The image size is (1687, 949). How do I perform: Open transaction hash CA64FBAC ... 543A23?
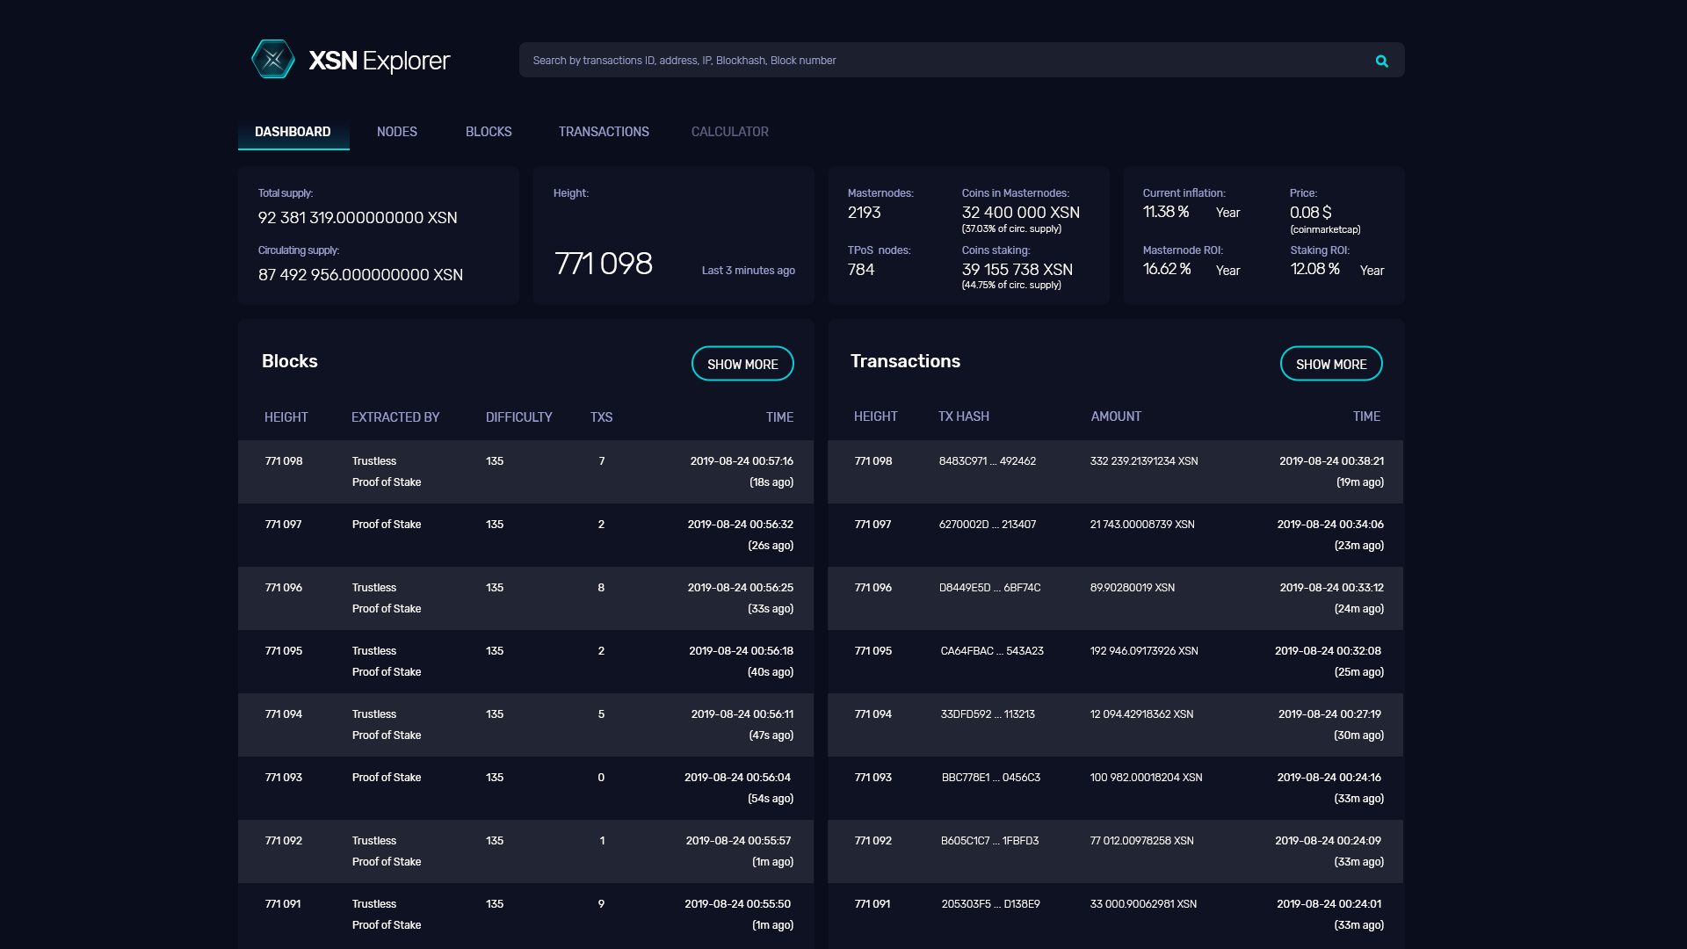coord(991,651)
